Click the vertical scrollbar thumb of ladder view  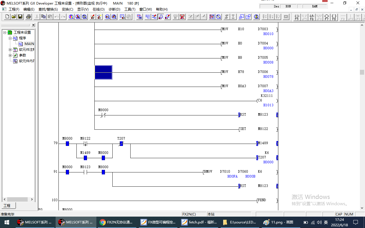click(x=362, y=72)
